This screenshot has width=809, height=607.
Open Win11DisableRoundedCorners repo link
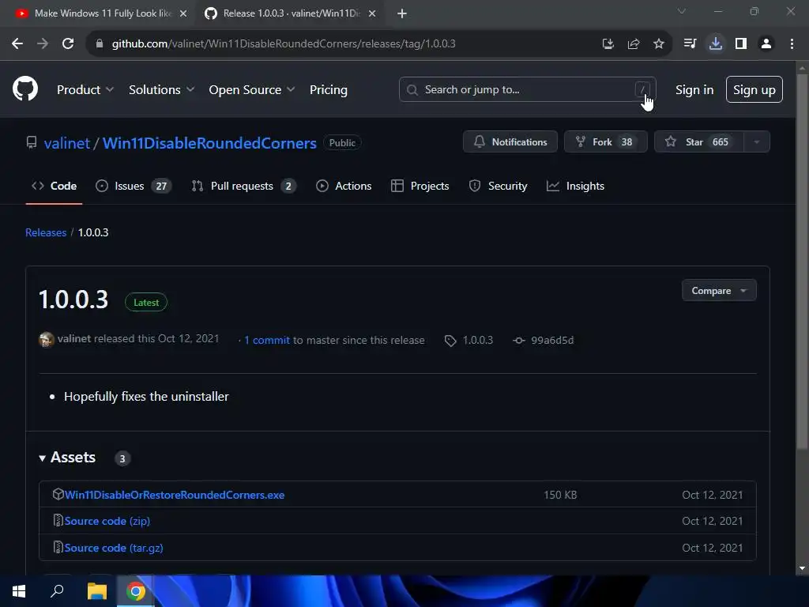click(209, 143)
